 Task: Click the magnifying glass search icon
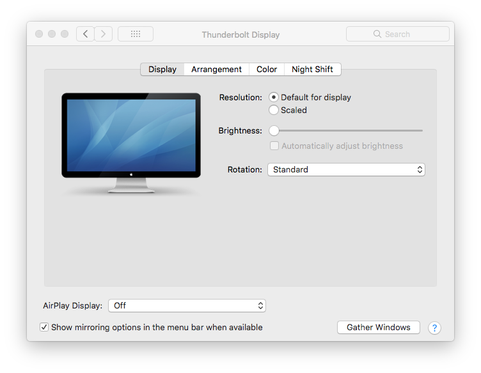tap(377, 34)
